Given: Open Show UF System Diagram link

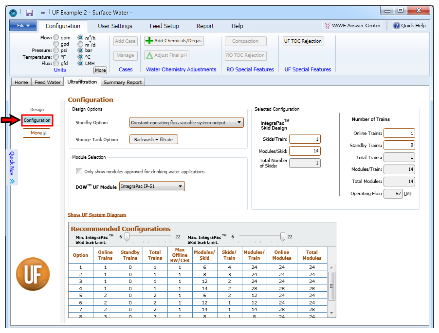Looking at the screenshot, I should (97, 215).
